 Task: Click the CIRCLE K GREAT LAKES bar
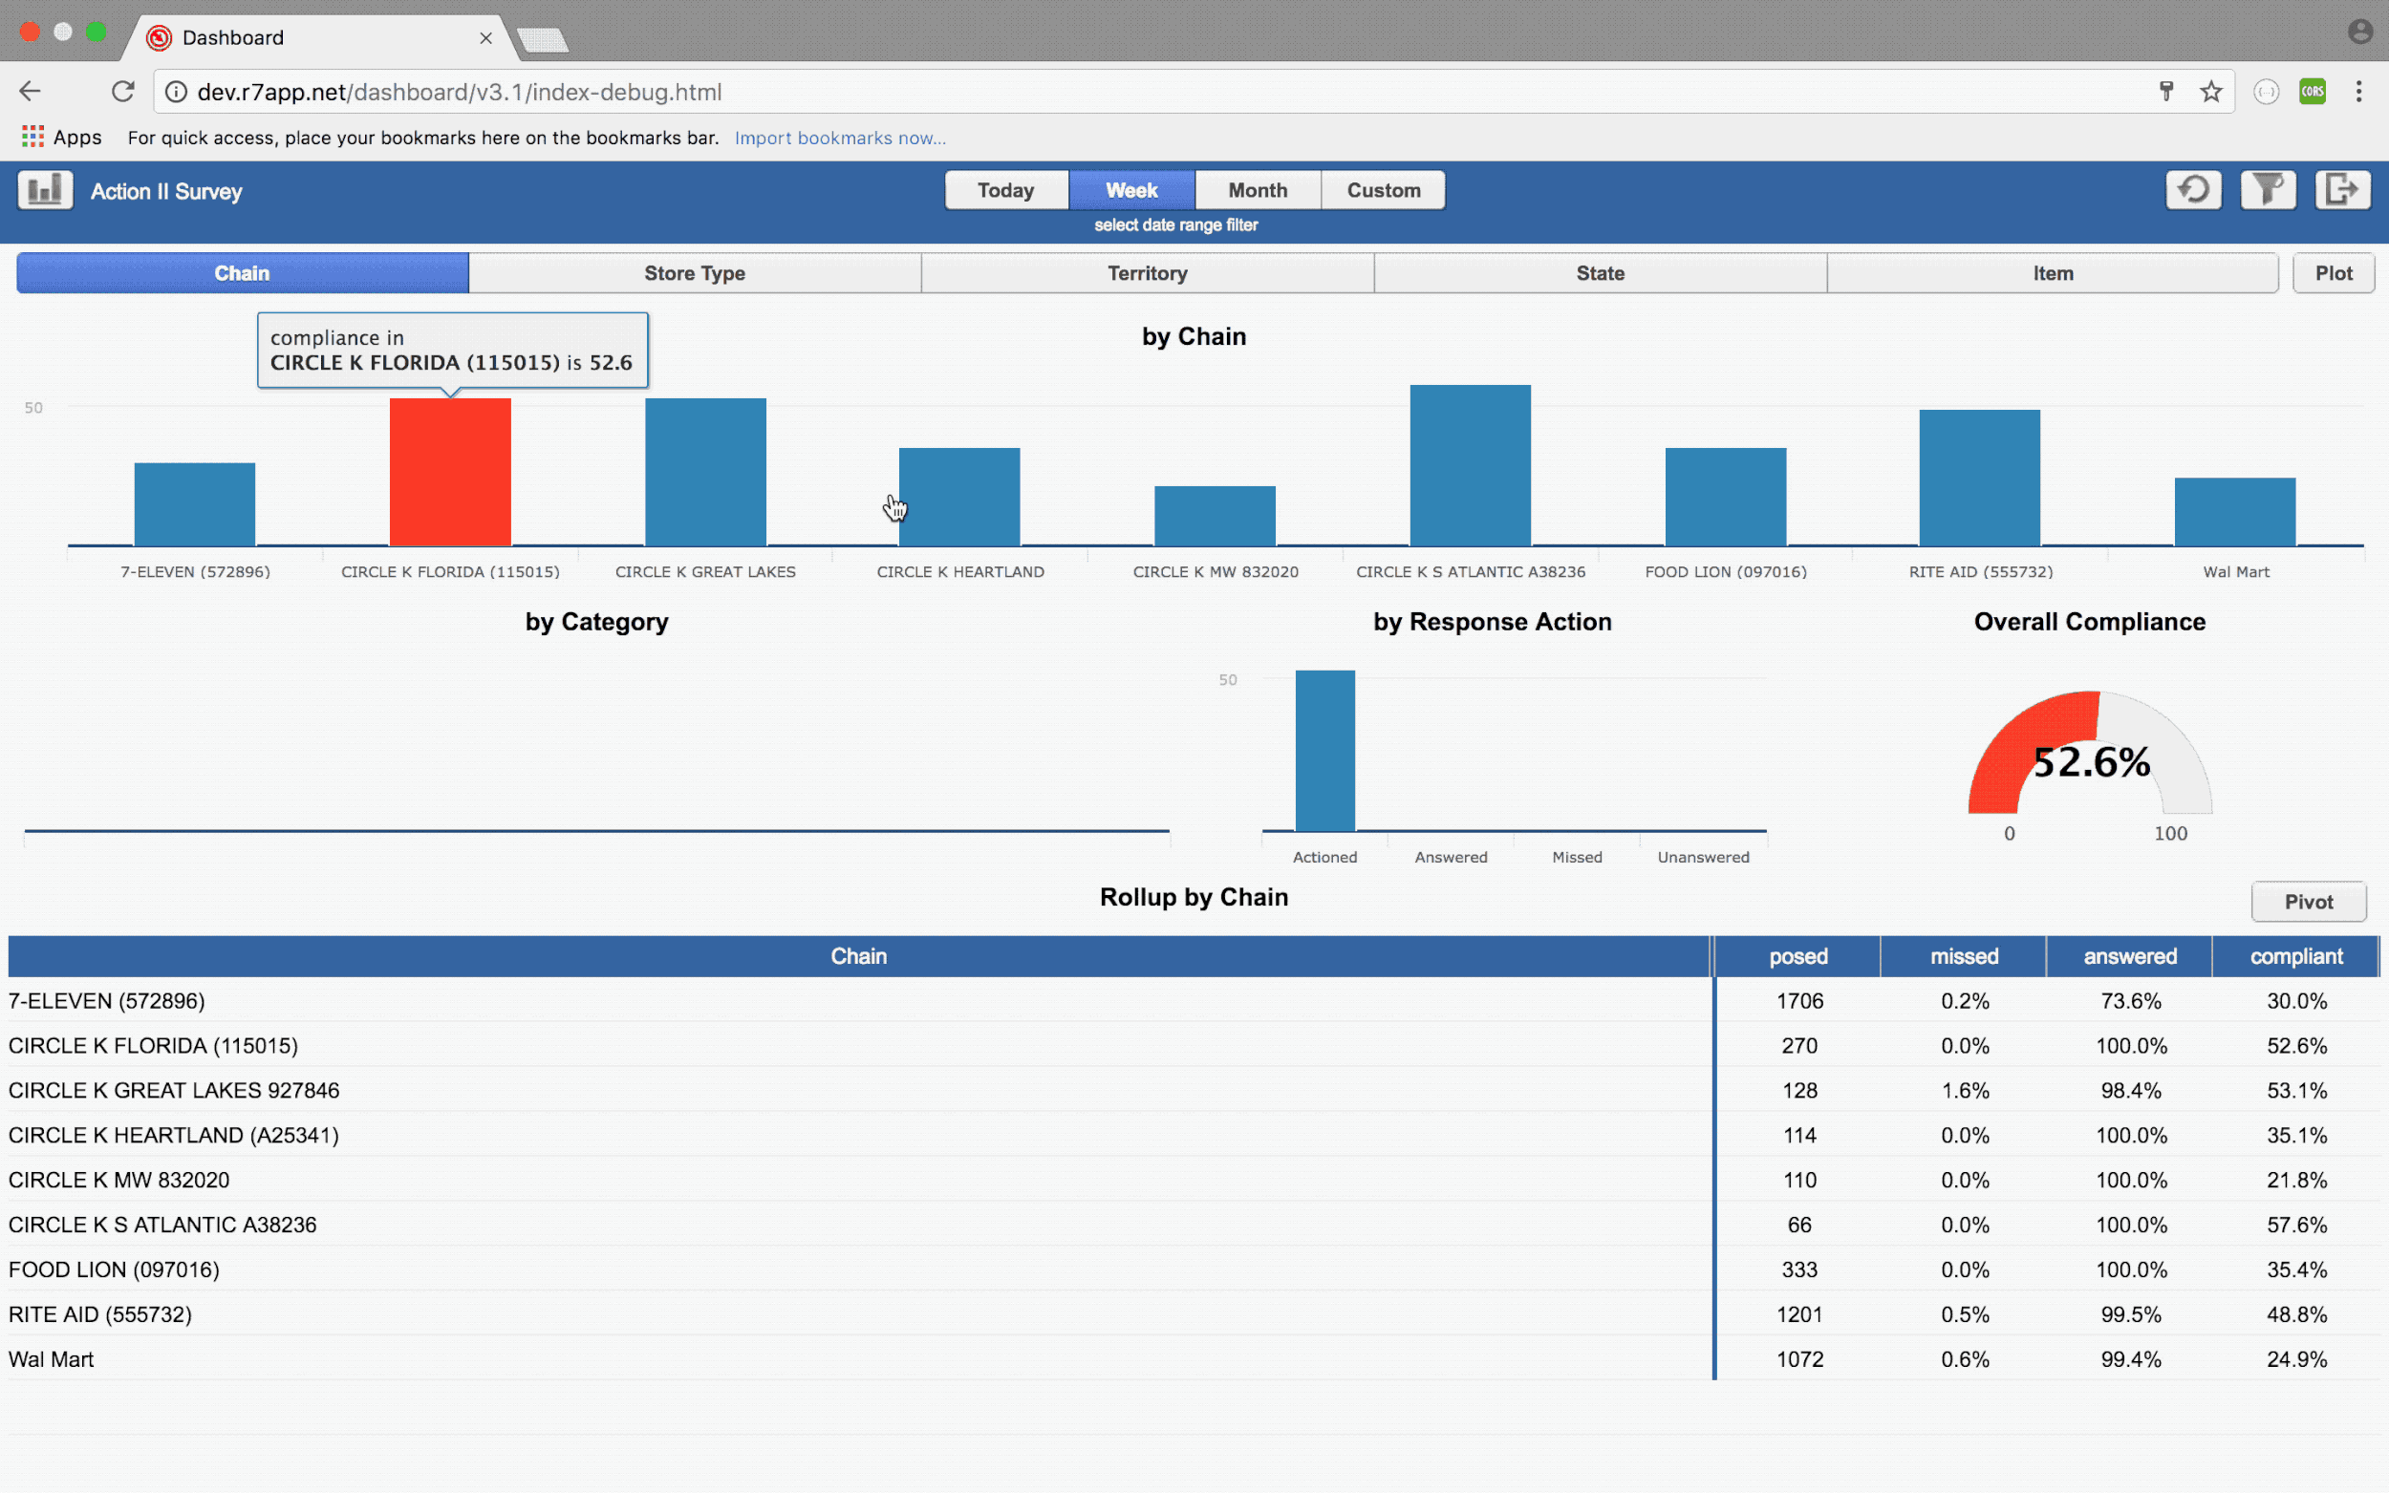coord(705,471)
